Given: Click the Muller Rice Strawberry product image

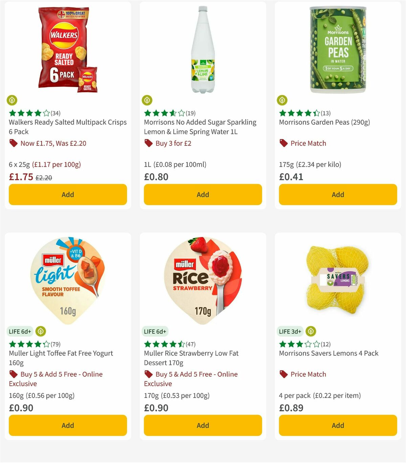Looking at the screenshot, I should 202,281.
